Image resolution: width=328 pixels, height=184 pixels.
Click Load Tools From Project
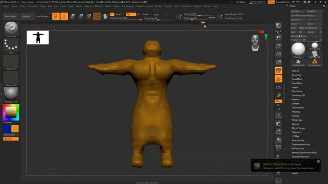pos(306,16)
